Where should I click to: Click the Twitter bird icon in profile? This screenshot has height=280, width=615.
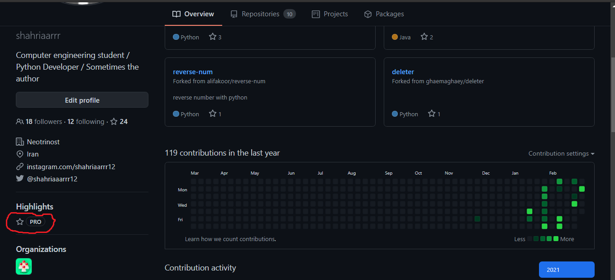tap(20, 179)
